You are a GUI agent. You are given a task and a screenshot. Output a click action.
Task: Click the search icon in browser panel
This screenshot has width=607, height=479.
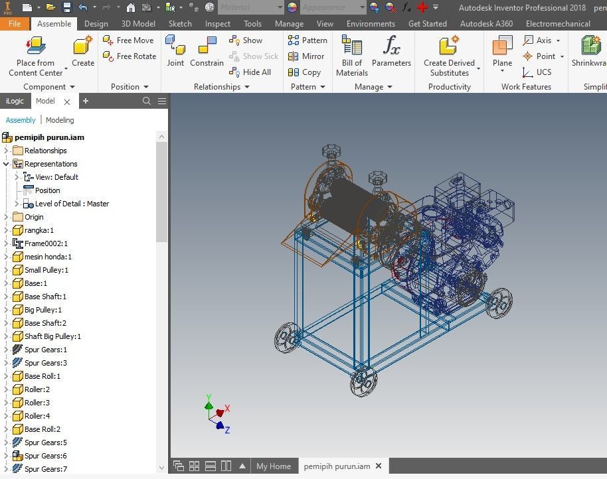(146, 101)
